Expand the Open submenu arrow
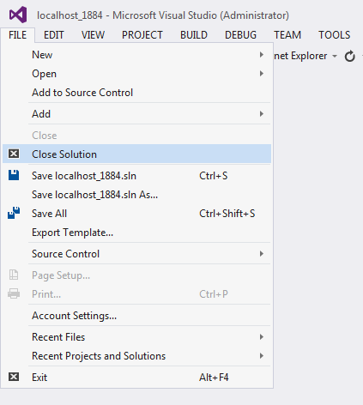 [262, 74]
